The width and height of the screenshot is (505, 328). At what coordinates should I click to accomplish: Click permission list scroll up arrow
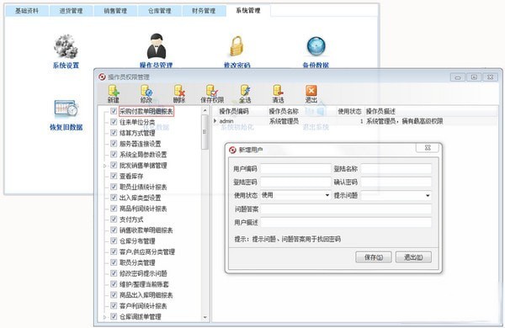point(205,110)
